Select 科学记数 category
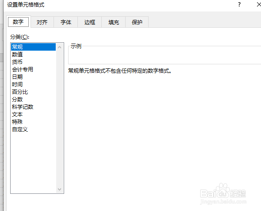261x211 pixels. tap(33, 107)
